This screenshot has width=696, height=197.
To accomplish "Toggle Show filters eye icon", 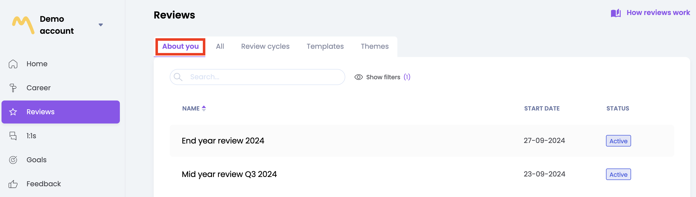I will (x=358, y=77).
